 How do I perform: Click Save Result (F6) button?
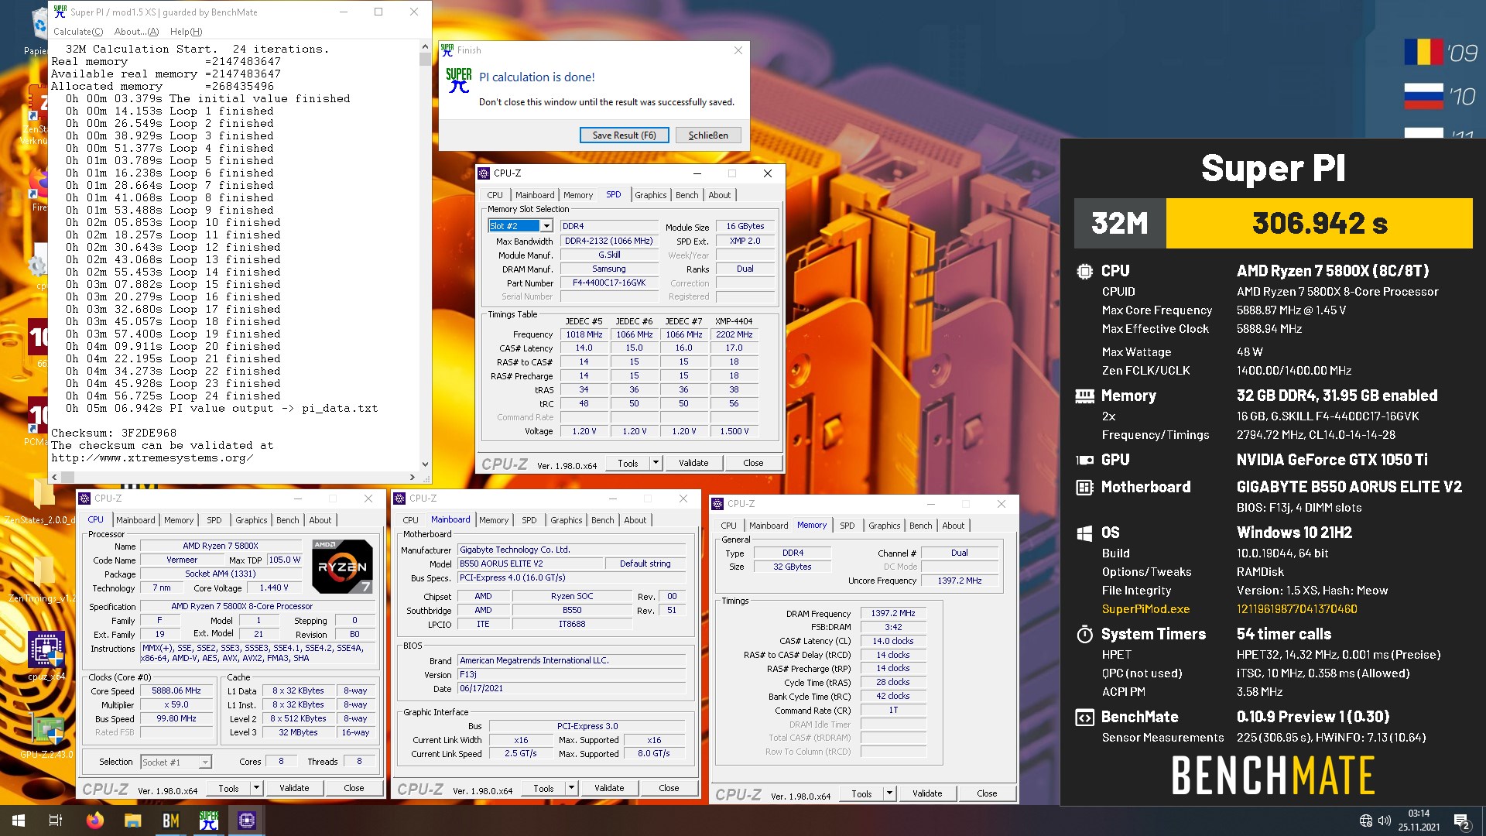point(624,135)
